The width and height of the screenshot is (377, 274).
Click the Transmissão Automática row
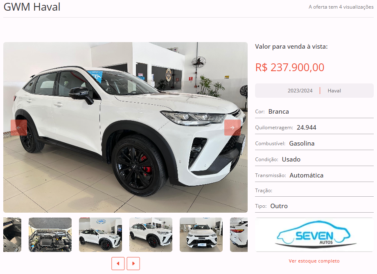coord(314,175)
